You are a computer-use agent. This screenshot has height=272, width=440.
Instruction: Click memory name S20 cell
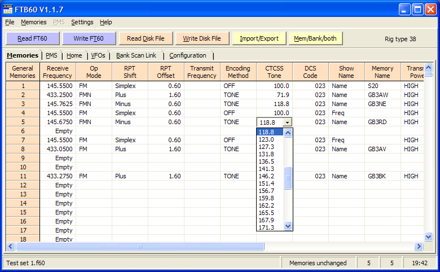382,86
